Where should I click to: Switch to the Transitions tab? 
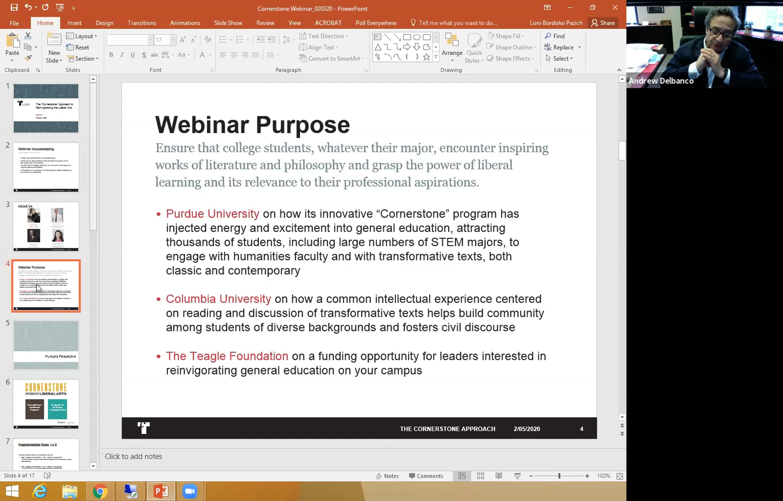[x=142, y=23]
